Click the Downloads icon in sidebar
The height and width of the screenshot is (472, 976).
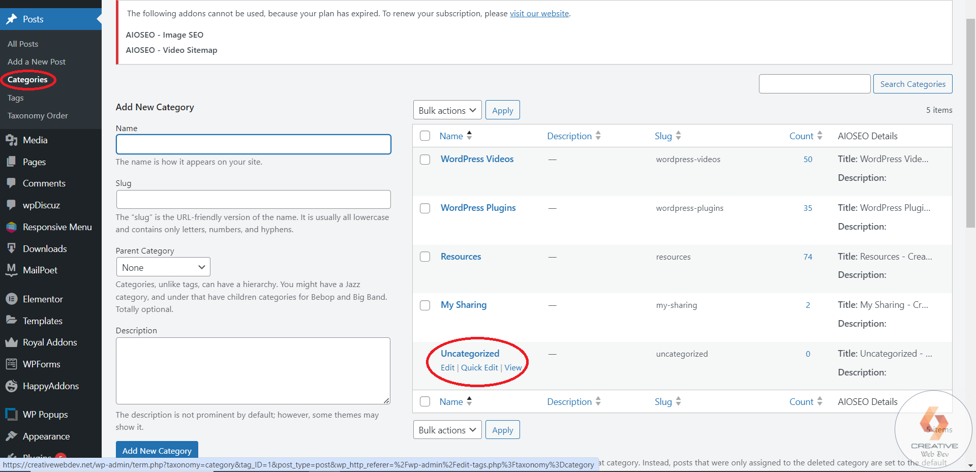coord(11,248)
